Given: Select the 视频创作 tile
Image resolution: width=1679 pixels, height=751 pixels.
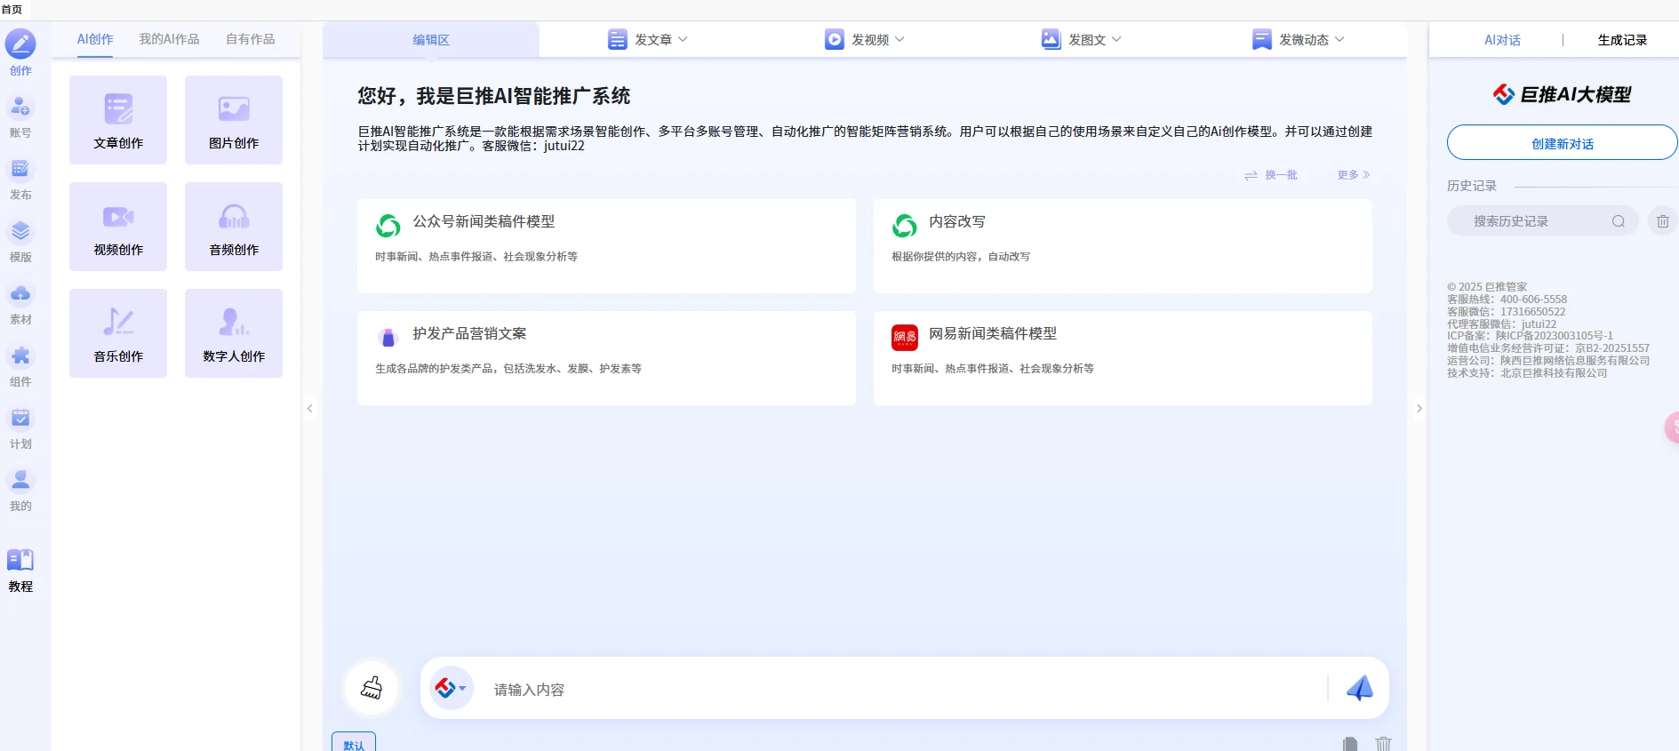Looking at the screenshot, I should [x=118, y=227].
